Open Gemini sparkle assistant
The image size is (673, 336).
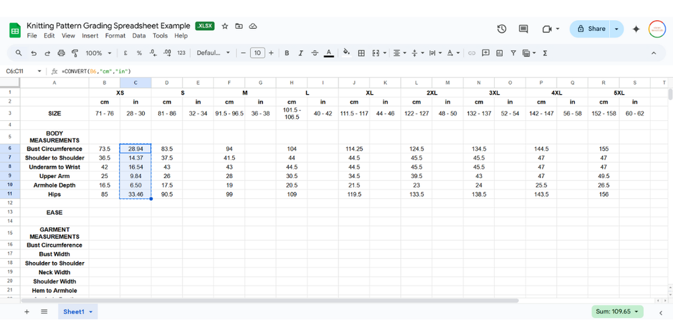click(636, 29)
